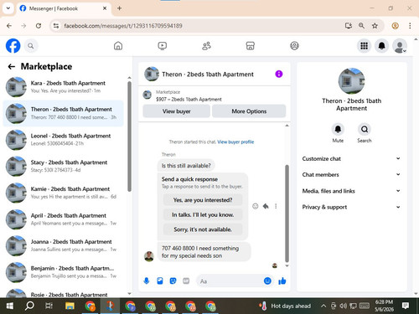Go to the Home feed icon
419x314 pixels.
pos(118,46)
